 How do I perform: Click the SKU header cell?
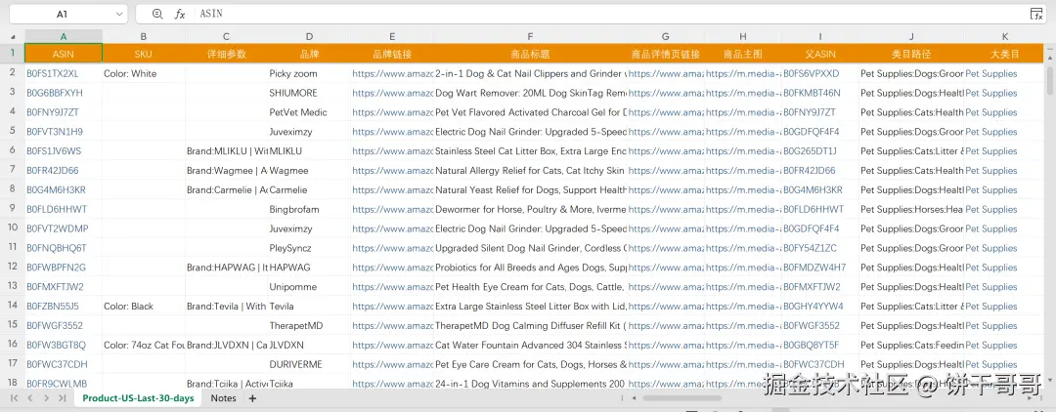pyautogui.click(x=144, y=54)
